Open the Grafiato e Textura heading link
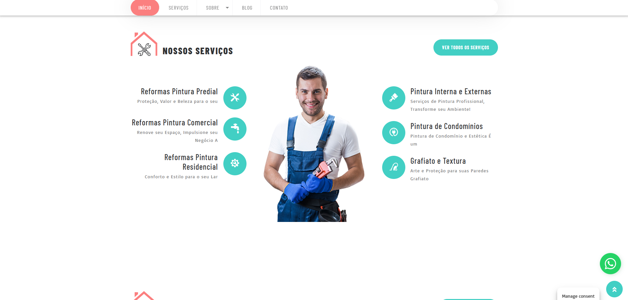This screenshot has height=300, width=628. click(438, 161)
